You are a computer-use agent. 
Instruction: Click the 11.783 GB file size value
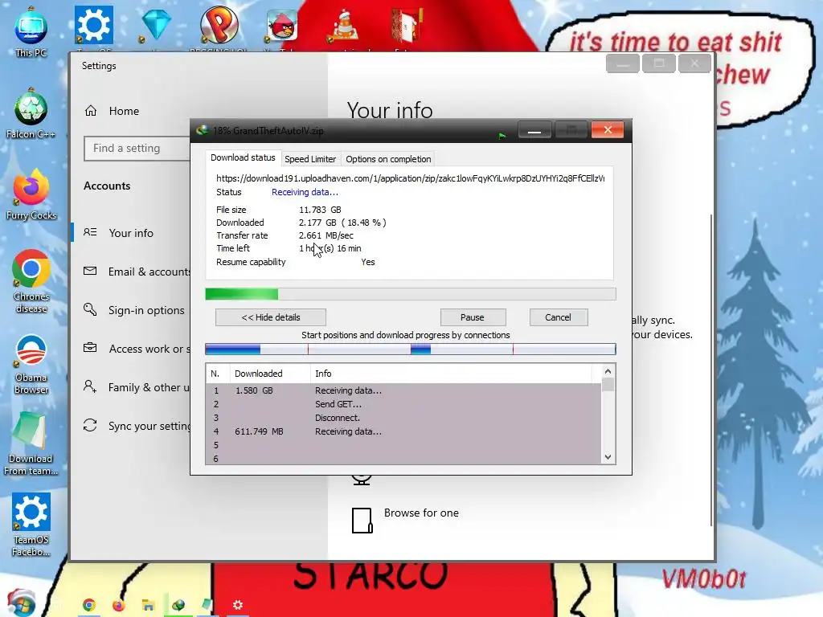tap(320, 210)
